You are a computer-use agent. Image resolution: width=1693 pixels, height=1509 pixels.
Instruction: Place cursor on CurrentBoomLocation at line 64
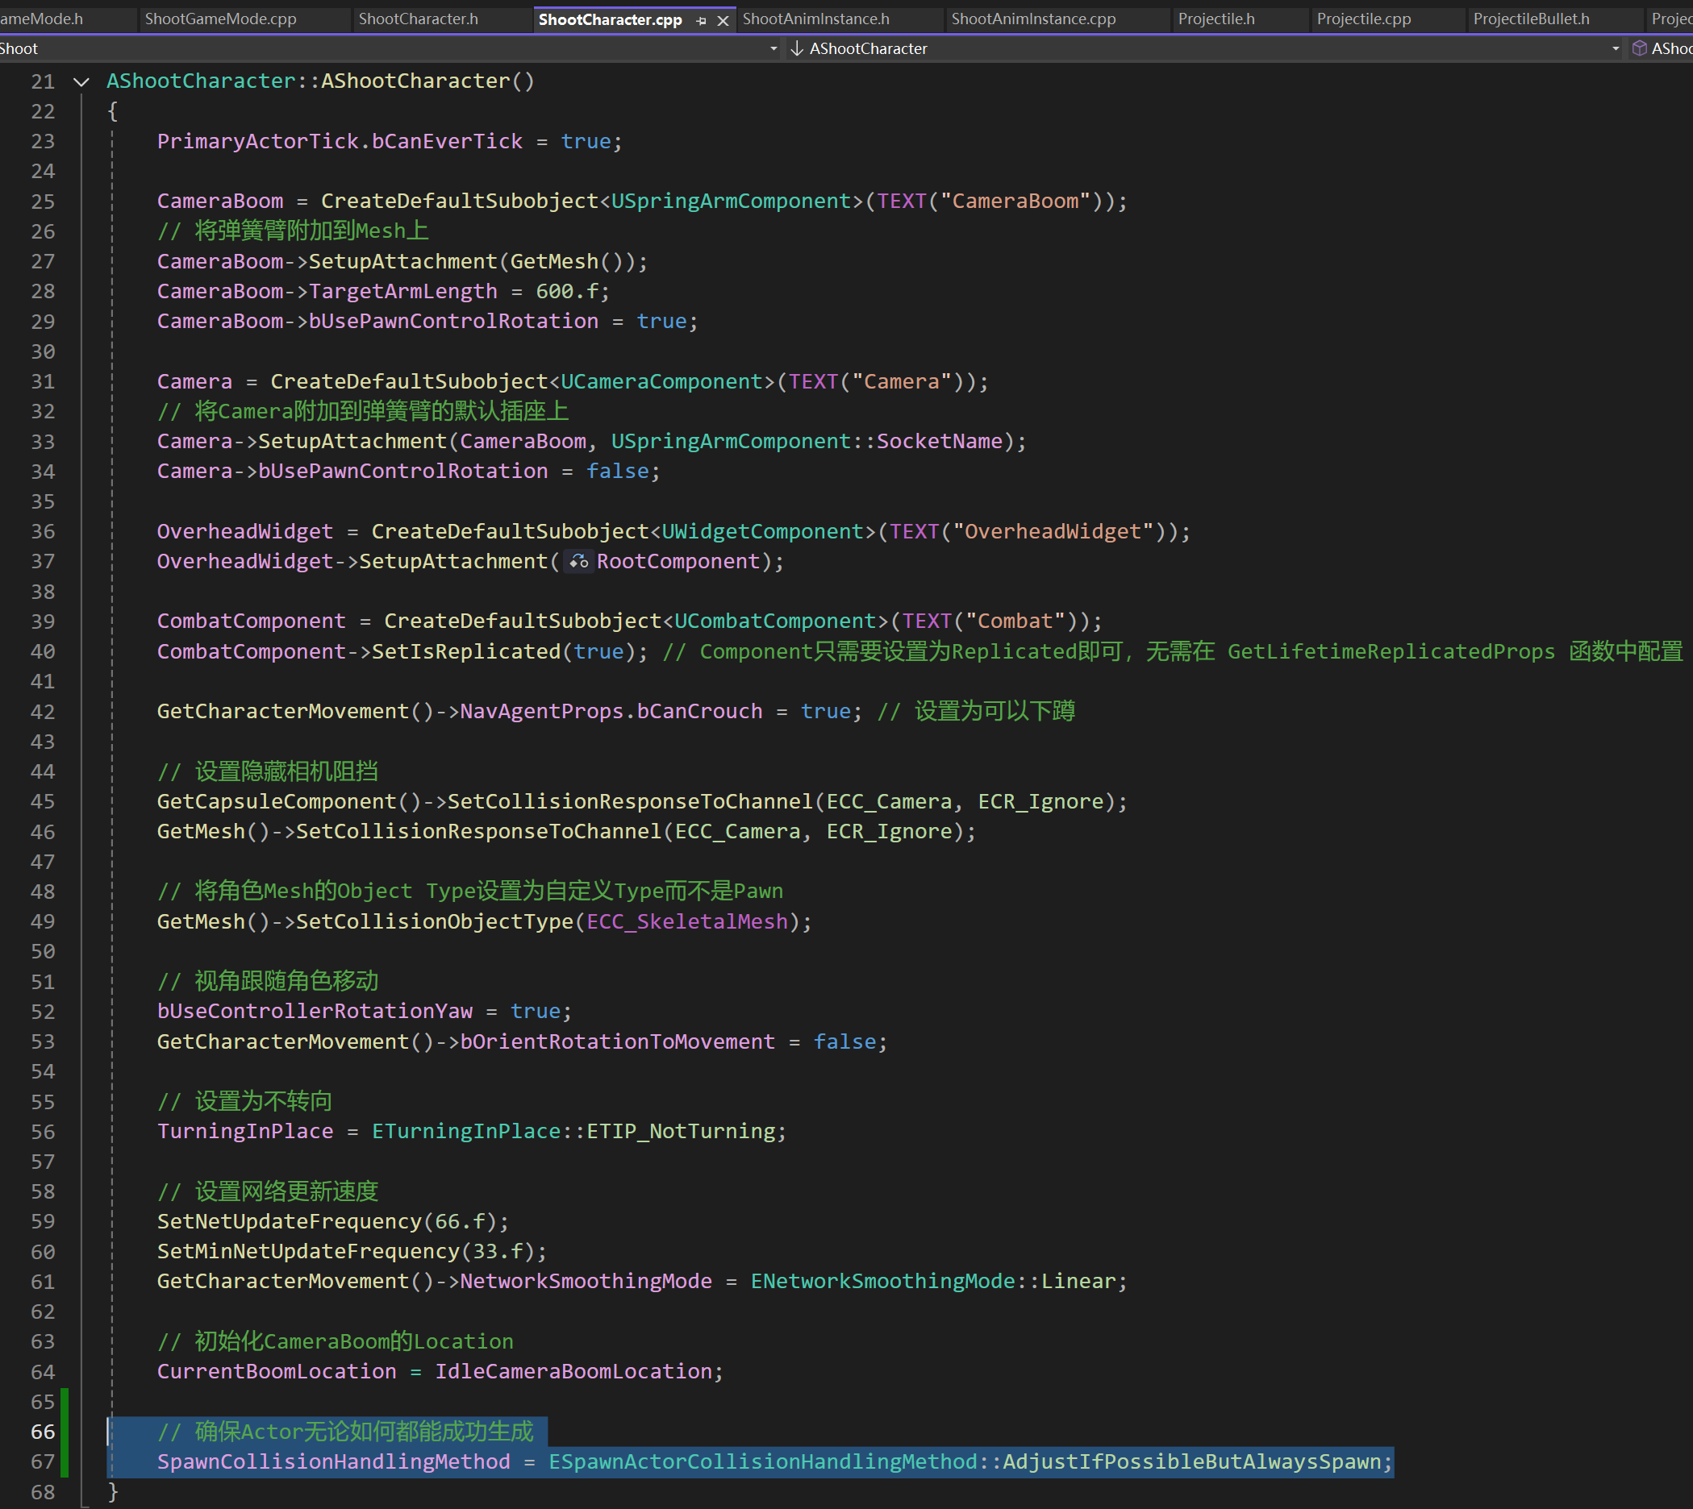tap(276, 1371)
